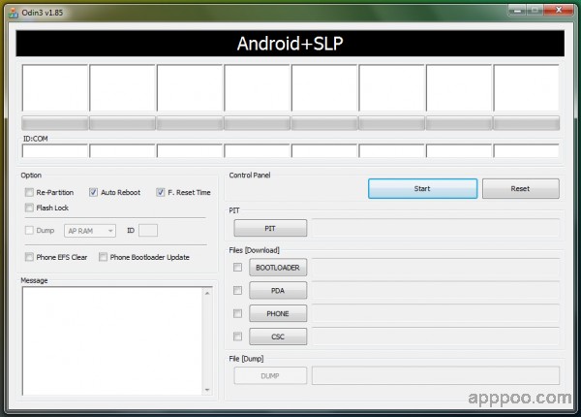This screenshot has width=581, height=417.
Task: Uncheck the Auto Reboot option
Action: point(93,192)
